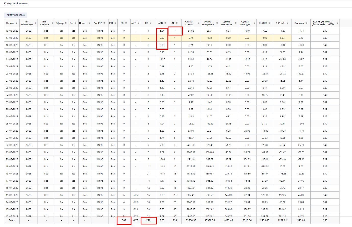Select the 03-08-2023 period cell
Image resolution: width=352 pixels, height=227 pixels.
pyautogui.click(x=12, y=102)
